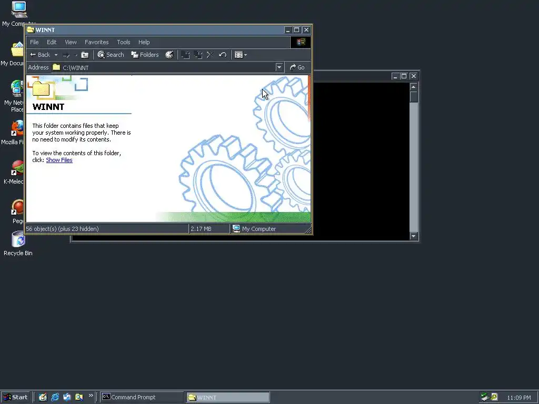Open the Edit menu
This screenshot has height=404, width=539.
(x=52, y=42)
